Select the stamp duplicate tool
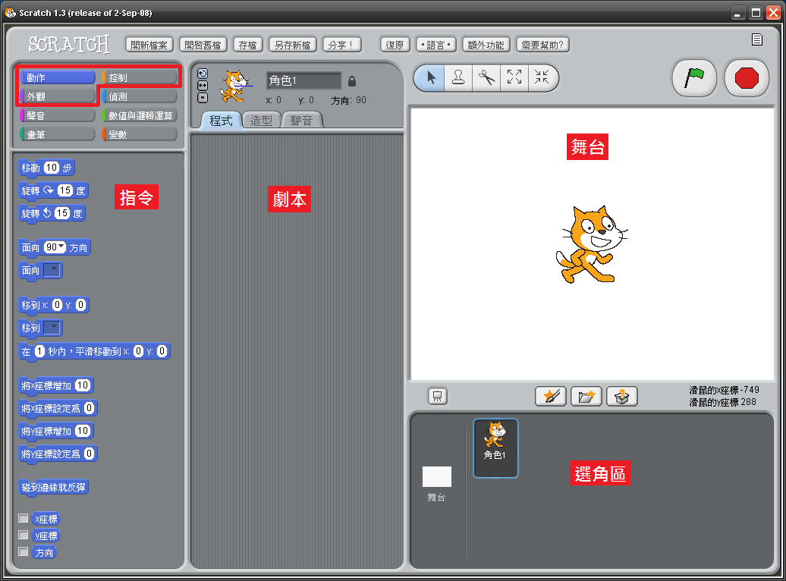Viewport: 786px width, 581px height. pos(458,77)
